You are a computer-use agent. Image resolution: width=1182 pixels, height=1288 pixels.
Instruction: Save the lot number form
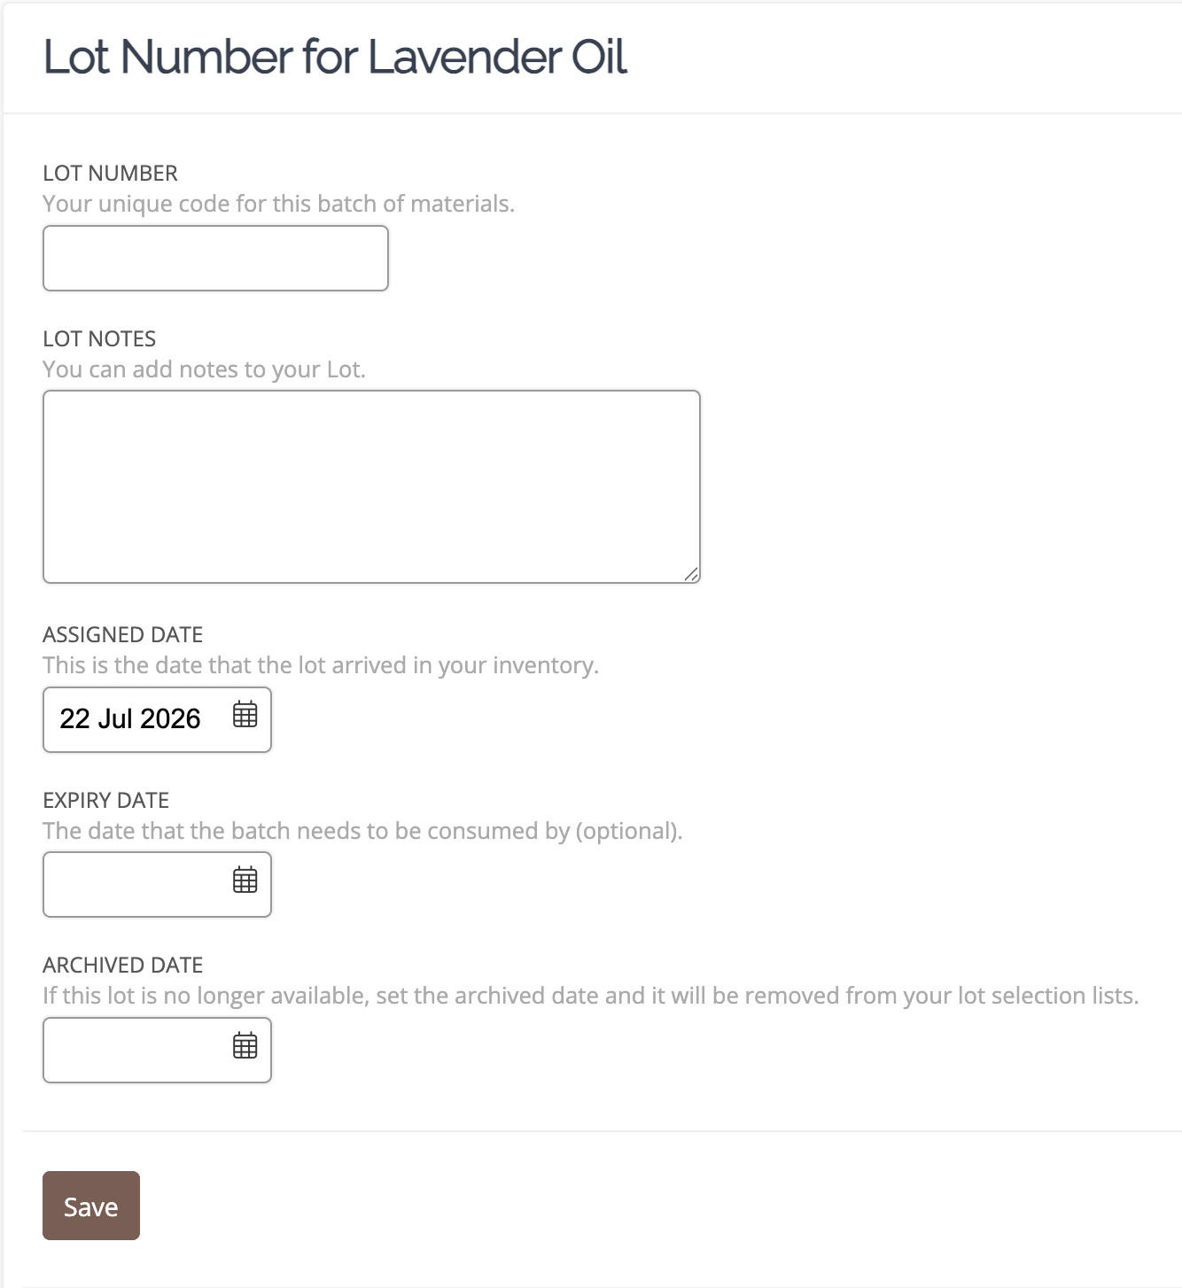coord(91,1206)
